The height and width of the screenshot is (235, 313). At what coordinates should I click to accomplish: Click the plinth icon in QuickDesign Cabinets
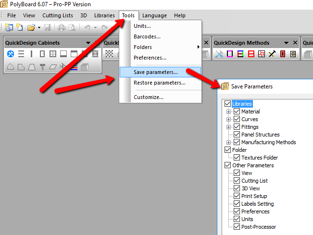click(x=63, y=54)
